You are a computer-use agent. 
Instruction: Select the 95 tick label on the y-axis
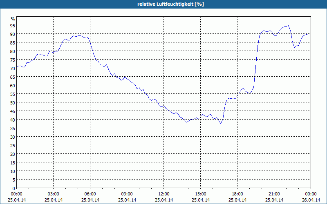point(13,25)
